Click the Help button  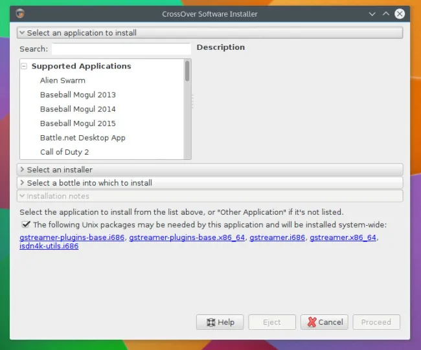[x=220, y=322]
